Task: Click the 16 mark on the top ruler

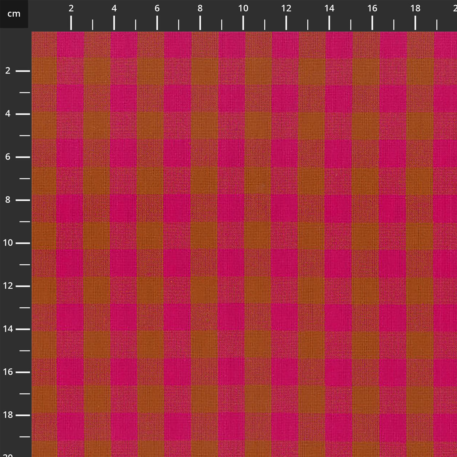Action: (x=372, y=23)
